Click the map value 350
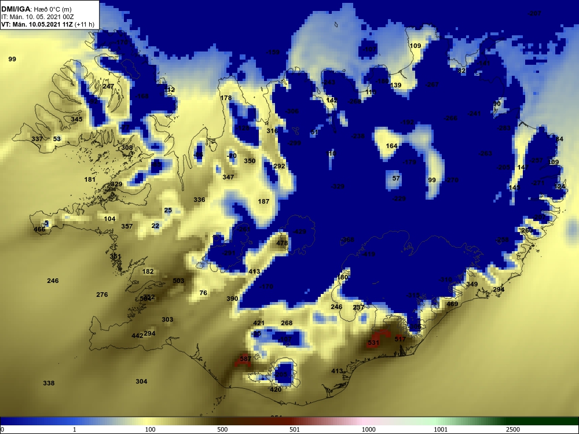The height and width of the screenshot is (434, 579). click(250, 161)
